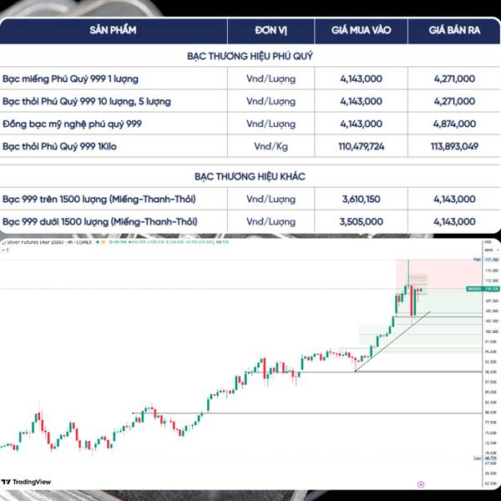Click the Vnd/Kg unit cell
The height and width of the screenshot is (501, 501).
[271, 146]
